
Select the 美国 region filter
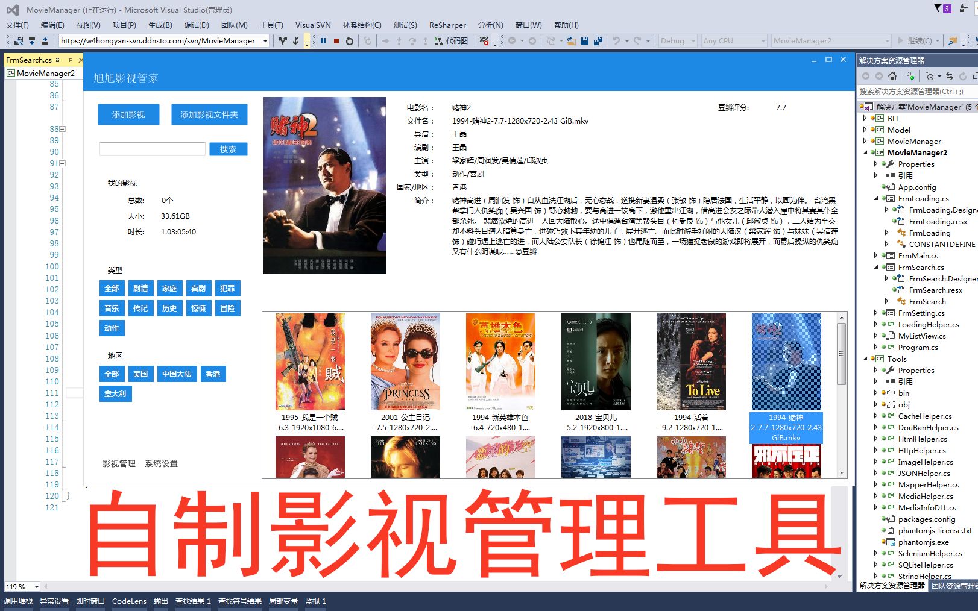[x=140, y=374]
